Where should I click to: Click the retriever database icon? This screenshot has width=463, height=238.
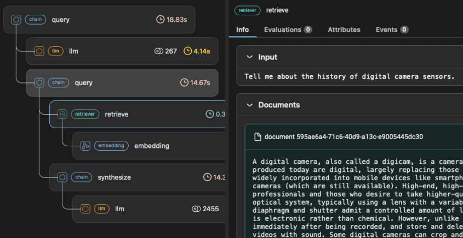pos(62,114)
